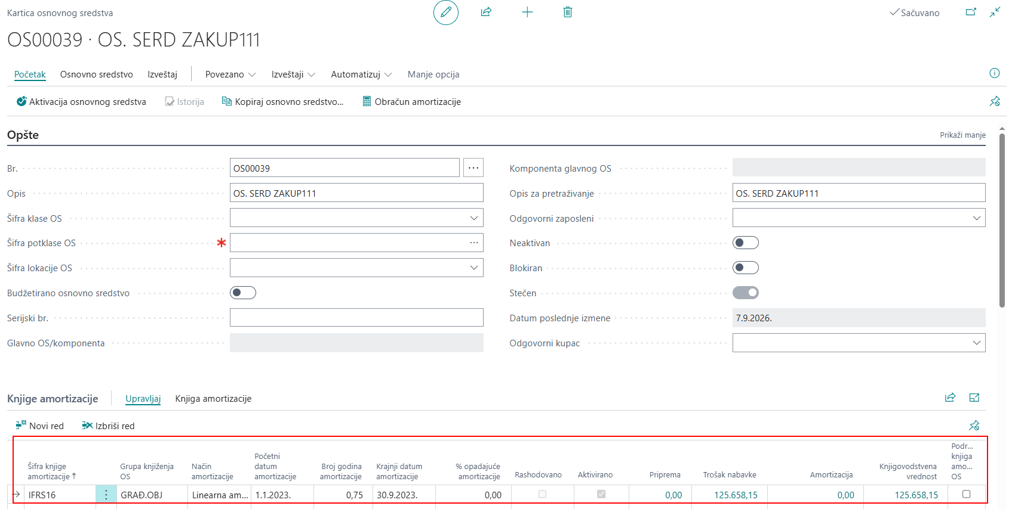Open row options for IFRS16
The image size is (1012, 509).
tap(106, 495)
